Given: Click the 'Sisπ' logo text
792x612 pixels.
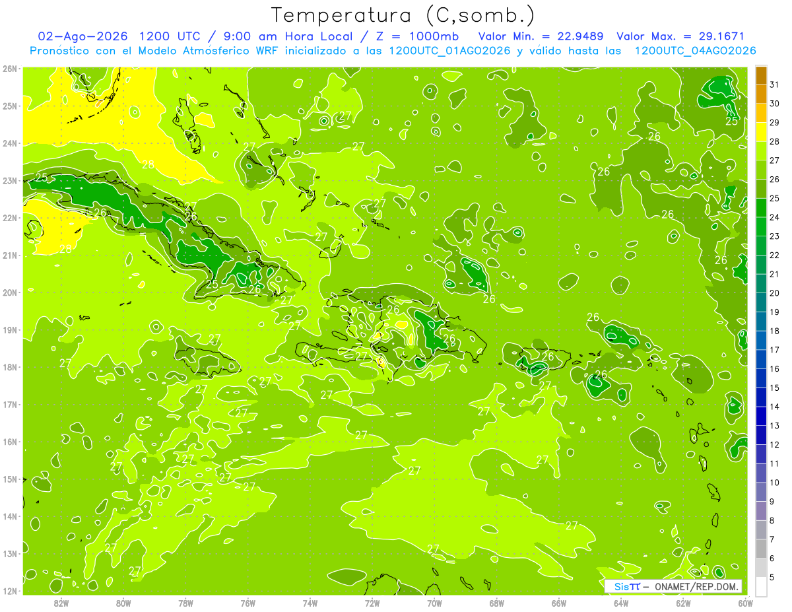Looking at the screenshot, I should (627, 586).
